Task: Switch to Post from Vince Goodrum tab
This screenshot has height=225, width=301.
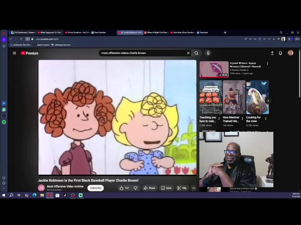Action: tap(183, 32)
